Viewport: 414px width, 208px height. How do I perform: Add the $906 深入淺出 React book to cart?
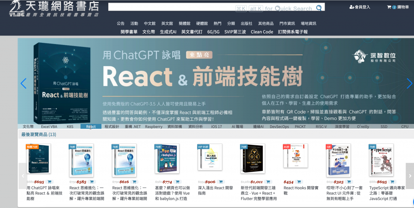pyautogui.click(x=221, y=182)
